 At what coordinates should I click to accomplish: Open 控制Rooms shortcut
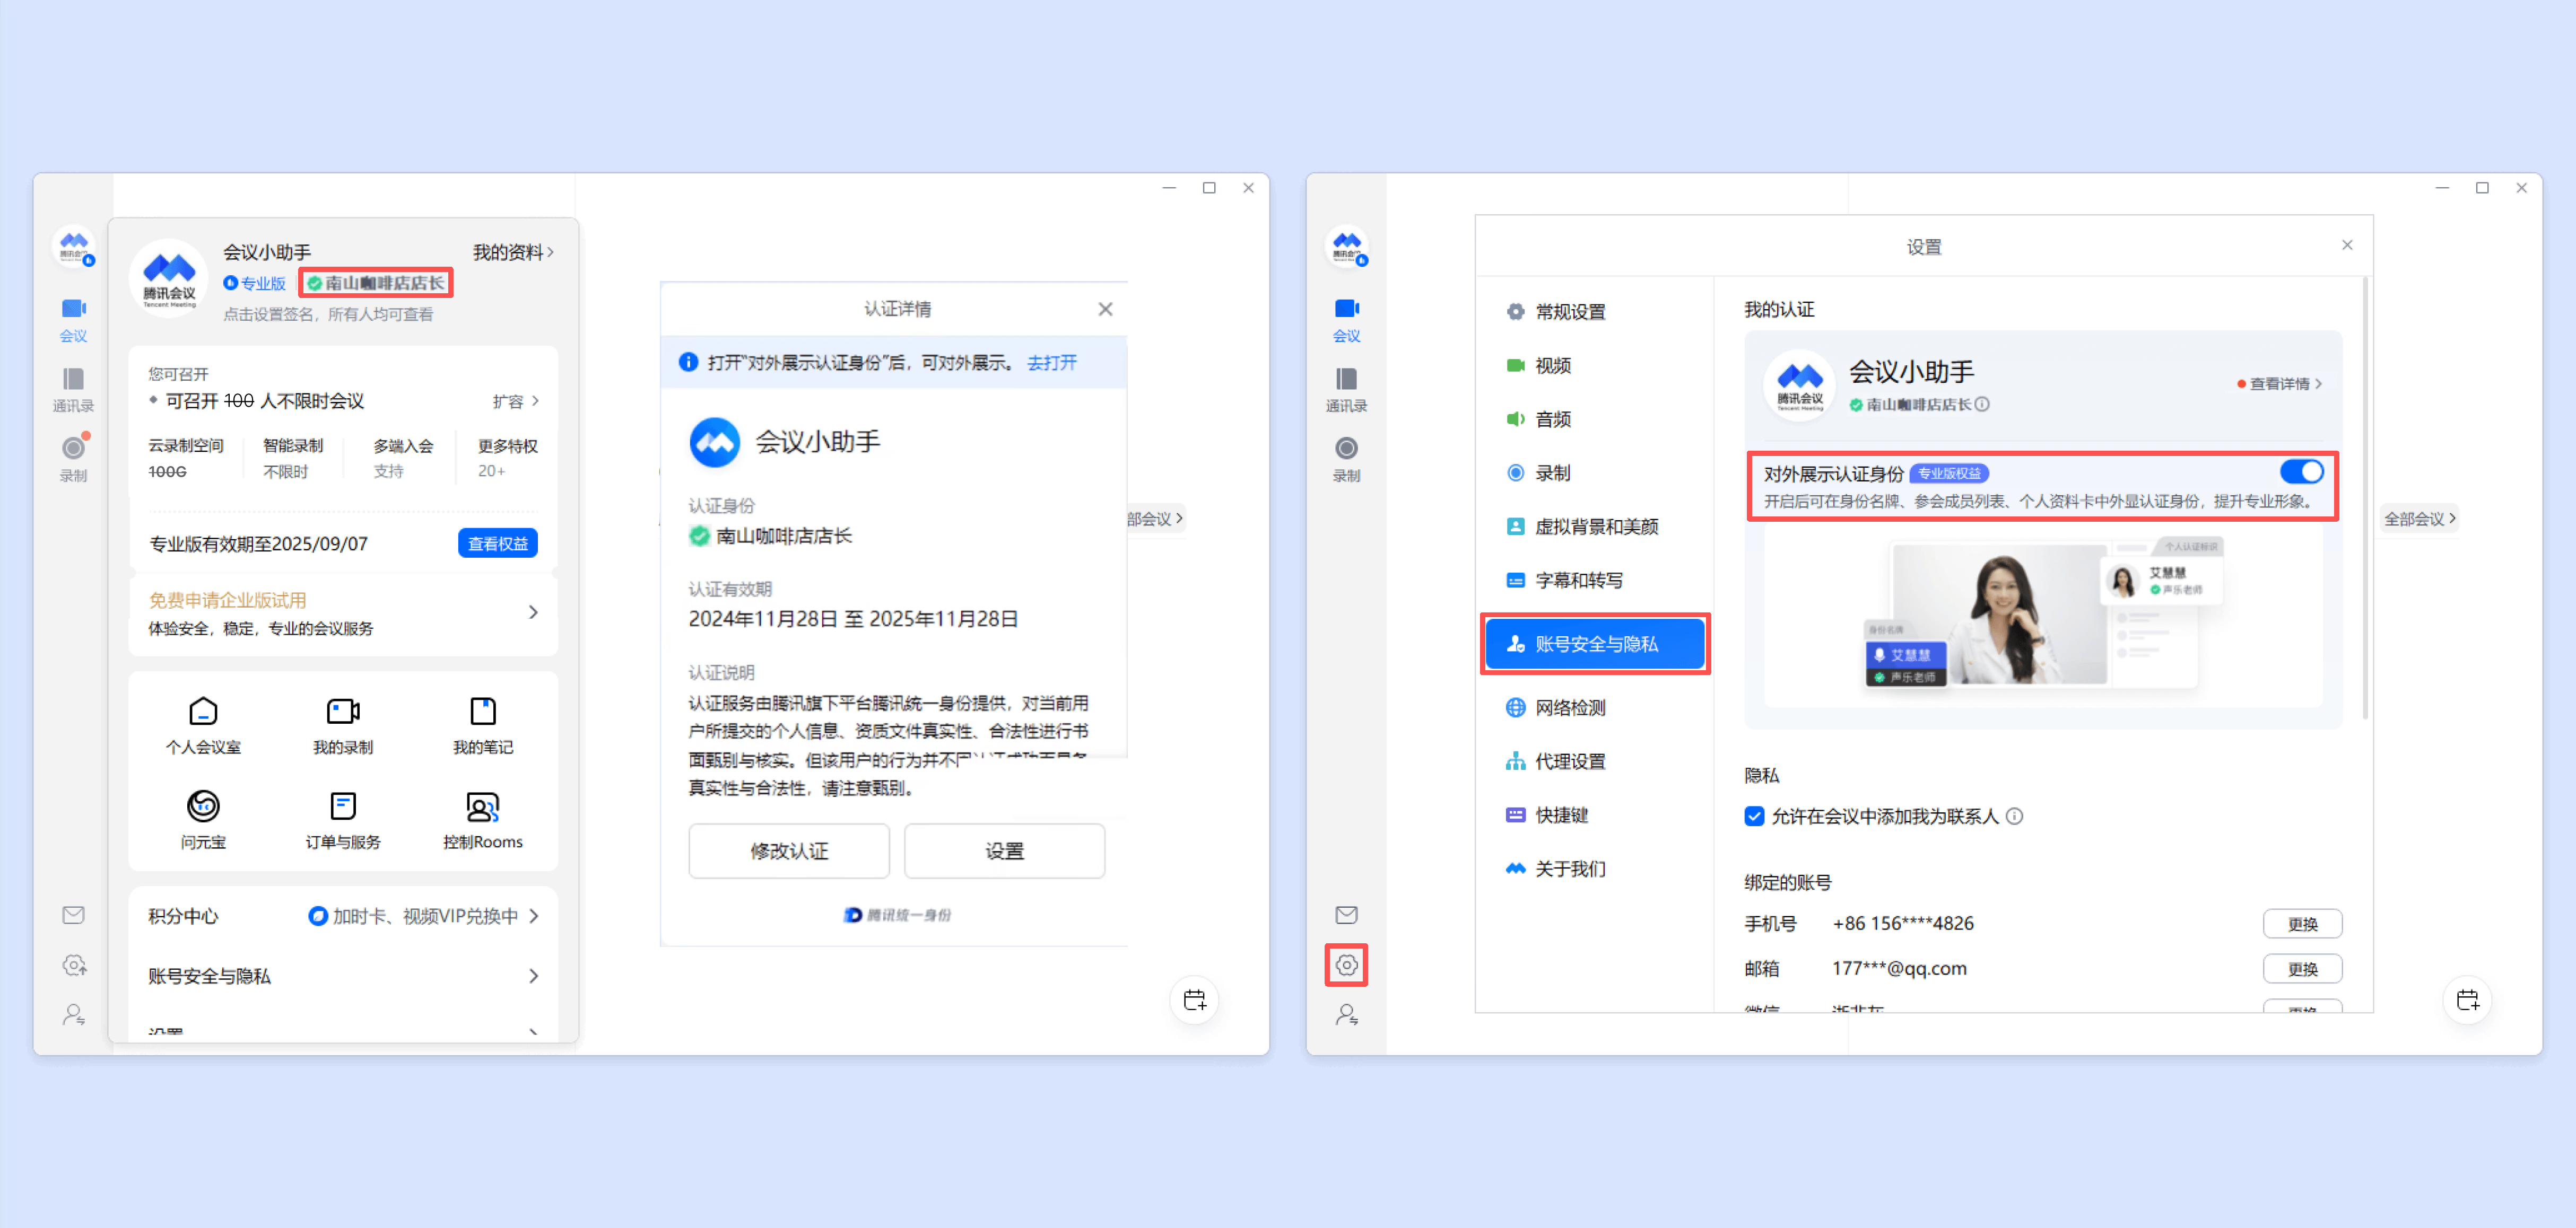pos(483,820)
